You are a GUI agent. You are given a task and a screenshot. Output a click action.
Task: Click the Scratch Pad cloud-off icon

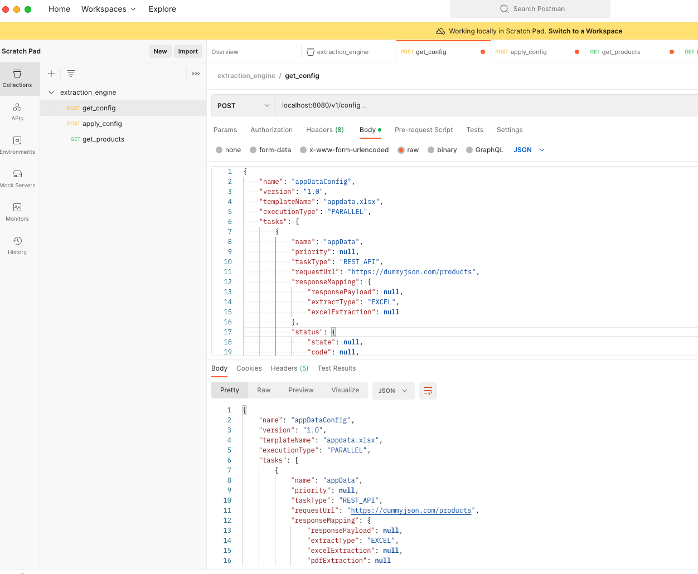click(x=440, y=31)
